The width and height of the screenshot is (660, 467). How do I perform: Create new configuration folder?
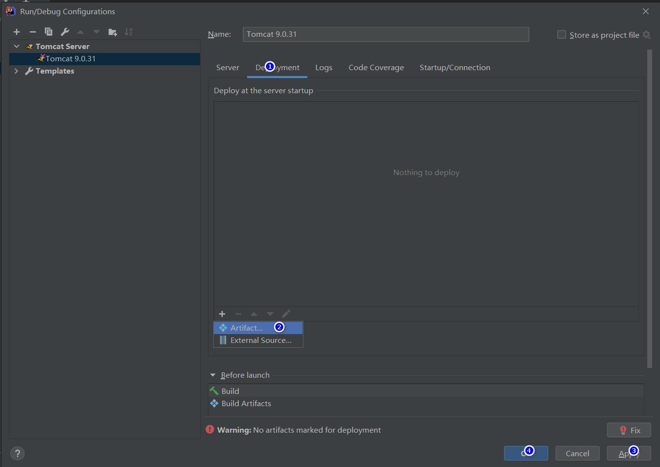coord(113,32)
